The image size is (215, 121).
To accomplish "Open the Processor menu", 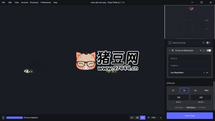I will tap(34, 2).
